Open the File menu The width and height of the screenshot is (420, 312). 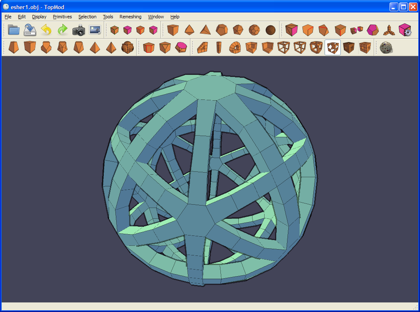coord(8,17)
